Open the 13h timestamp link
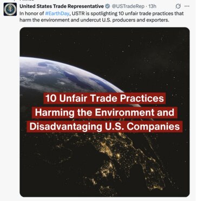This screenshot has width=203, height=201. pyautogui.click(x=152, y=6)
